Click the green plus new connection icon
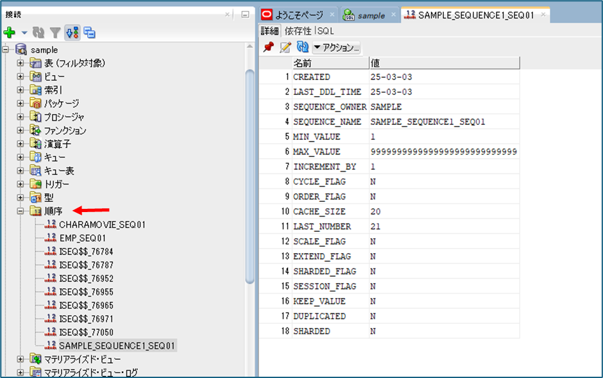Image resolution: width=603 pixels, height=378 pixels. [x=9, y=32]
